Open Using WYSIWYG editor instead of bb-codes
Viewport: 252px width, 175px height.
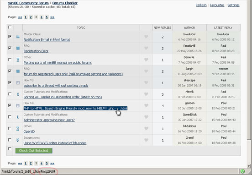pyautogui.click(x=55, y=143)
